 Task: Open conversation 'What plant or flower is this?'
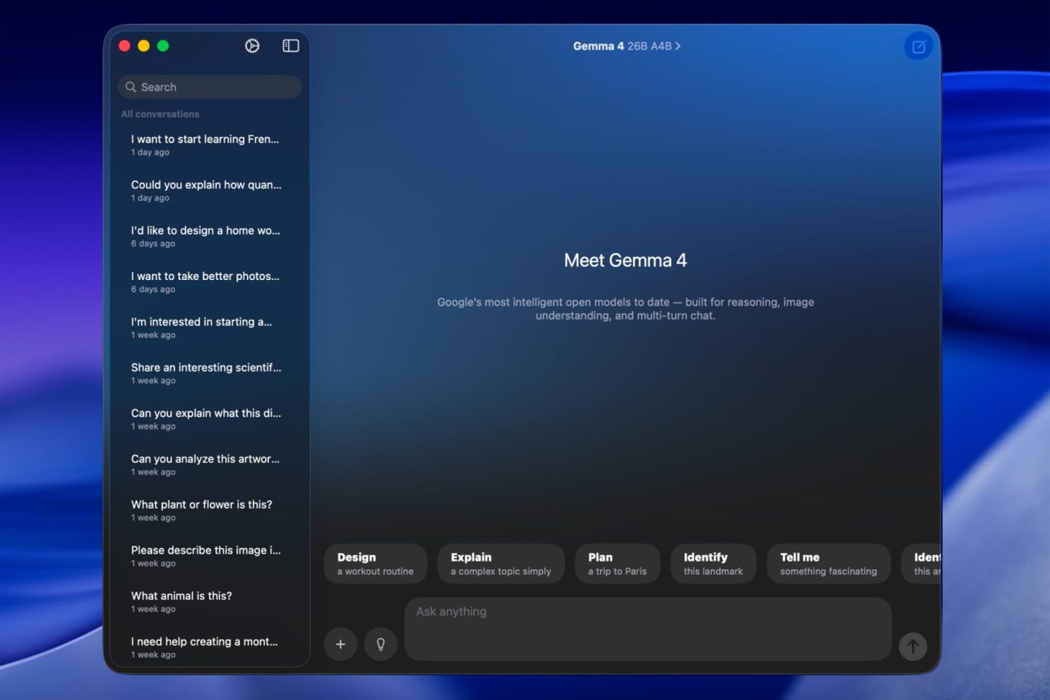click(210, 510)
